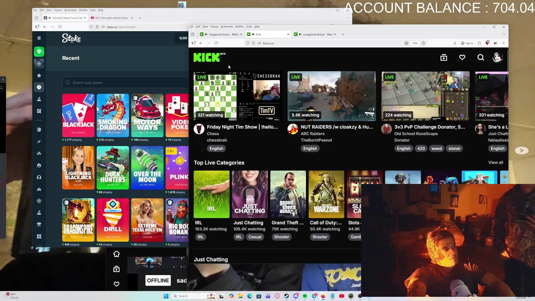Screen dimensions: 535x301
Task: Go back in the Kick browser window
Action: coord(201,43)
